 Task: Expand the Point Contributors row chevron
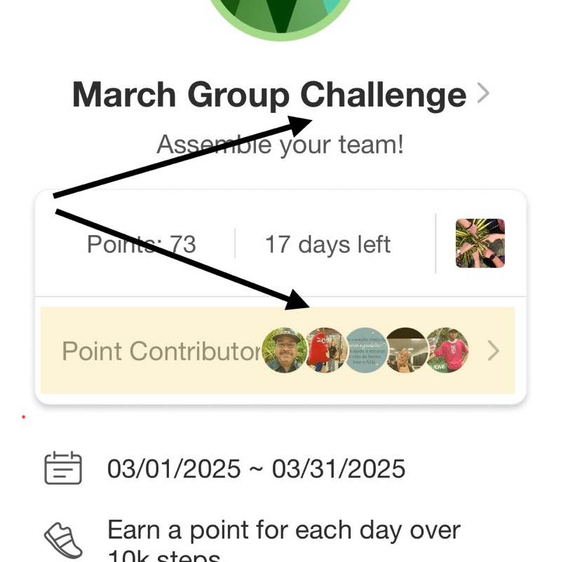(x=494, y=351)
